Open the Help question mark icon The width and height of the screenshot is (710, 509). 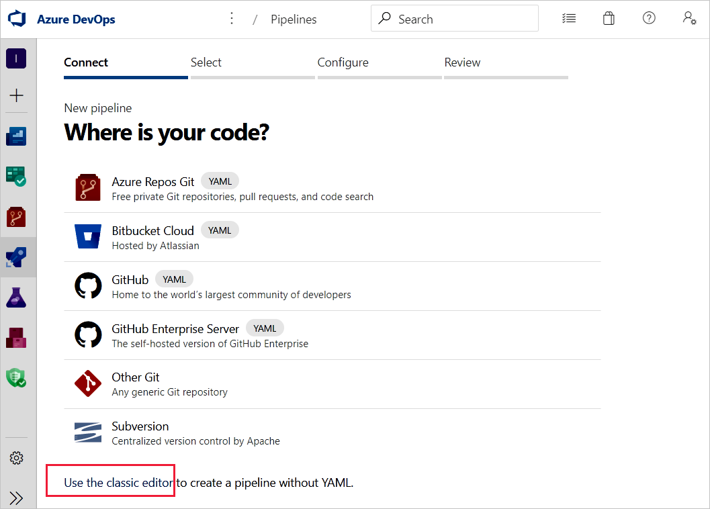click(x=649, y=18)
